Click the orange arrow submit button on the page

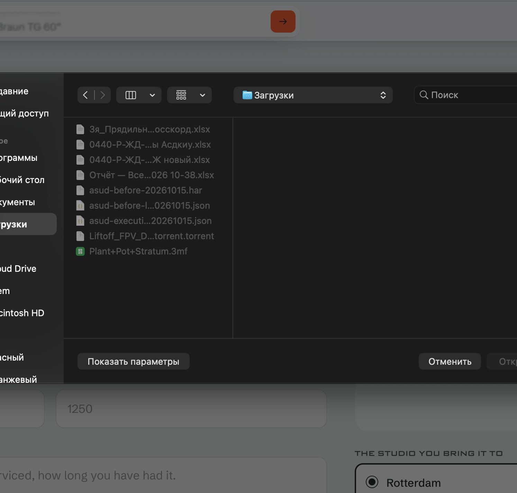[283, 21]
